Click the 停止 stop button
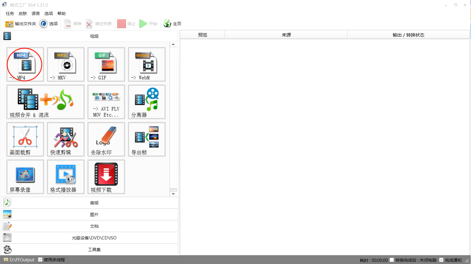 tap(126, 24)
